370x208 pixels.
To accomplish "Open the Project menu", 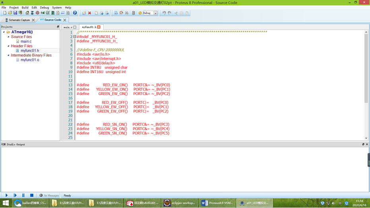I will (x=14, y=8).
